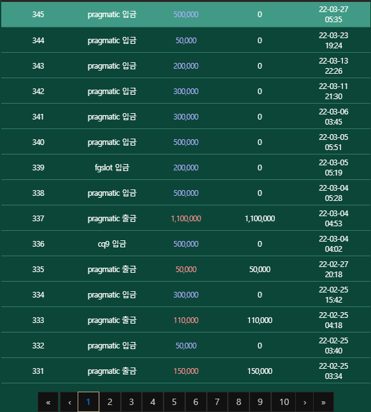Navigate to page 10
This screenshot has height=412, width=371.
coord(284,402)
